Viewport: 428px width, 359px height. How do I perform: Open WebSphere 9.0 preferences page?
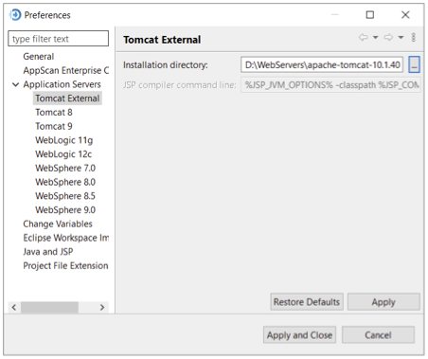point(65,210)
